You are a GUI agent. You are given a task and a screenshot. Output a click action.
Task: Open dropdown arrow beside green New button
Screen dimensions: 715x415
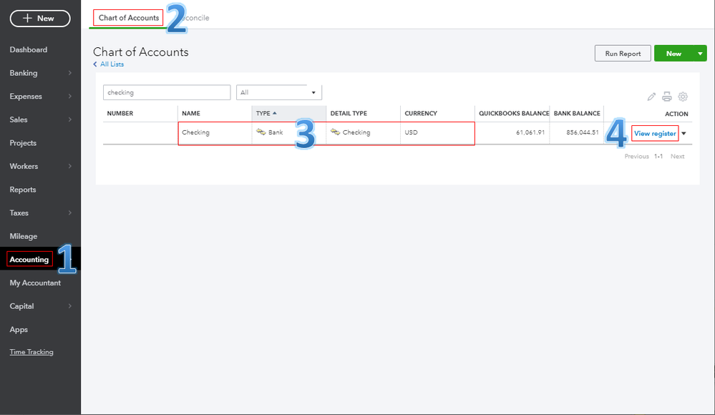[x=700, y=54]
